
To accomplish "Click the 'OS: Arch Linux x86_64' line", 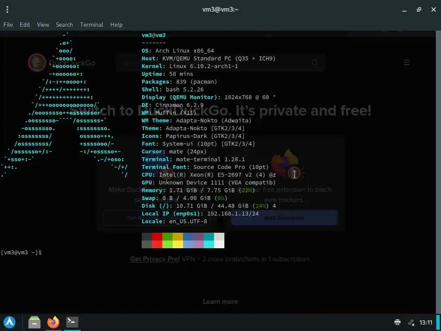I will (178, 51).
